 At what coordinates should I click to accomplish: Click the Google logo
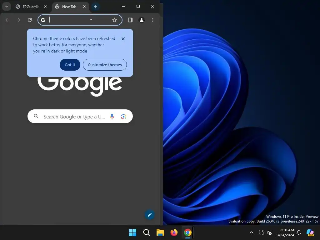(x=80, y=87)
